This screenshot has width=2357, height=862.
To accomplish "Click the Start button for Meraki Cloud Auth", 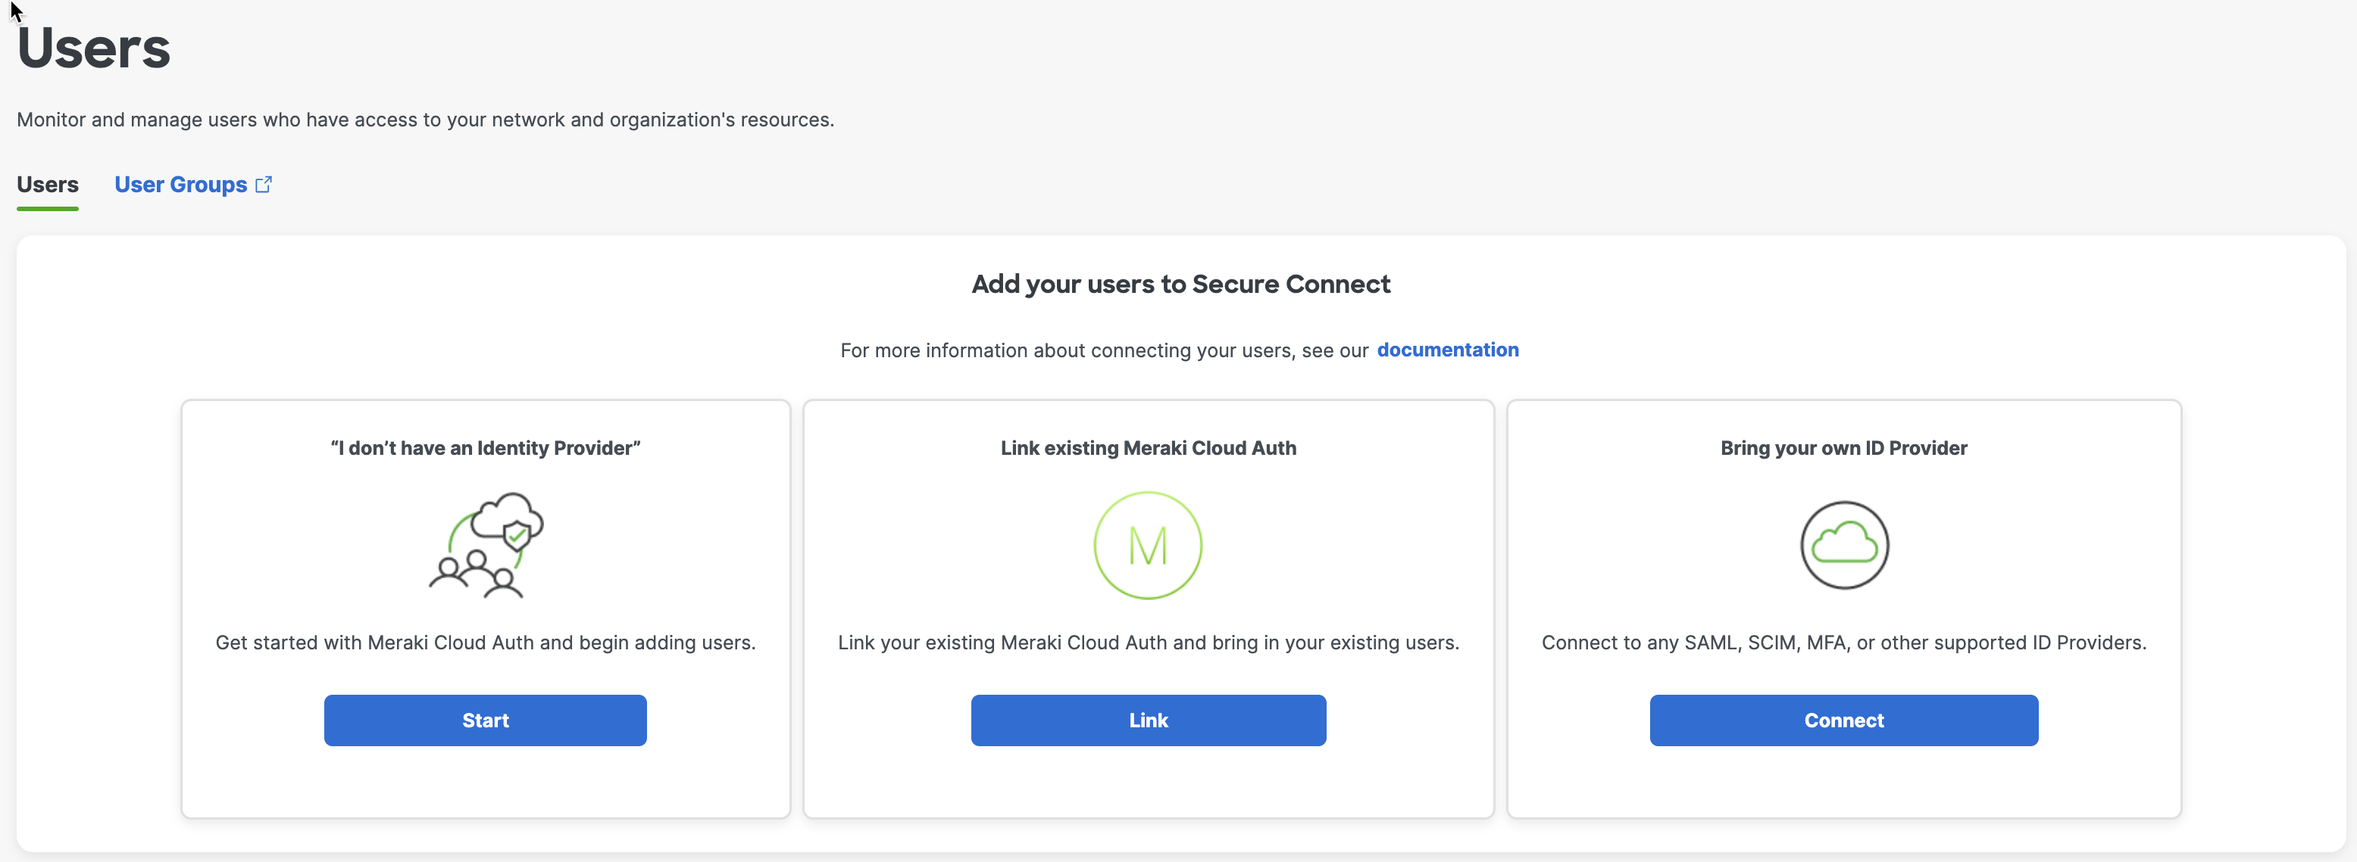I will (x=485, y=720).
